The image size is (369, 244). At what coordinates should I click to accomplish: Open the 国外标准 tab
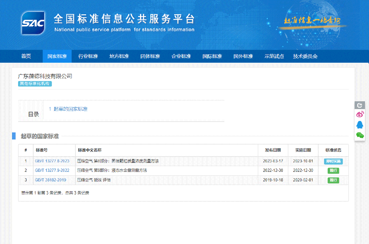click(x=243, y=56)
